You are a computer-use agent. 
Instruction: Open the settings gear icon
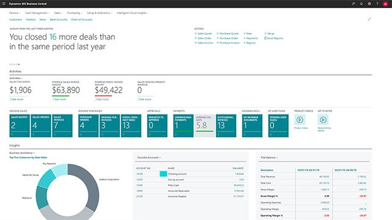tap(369, 4)
